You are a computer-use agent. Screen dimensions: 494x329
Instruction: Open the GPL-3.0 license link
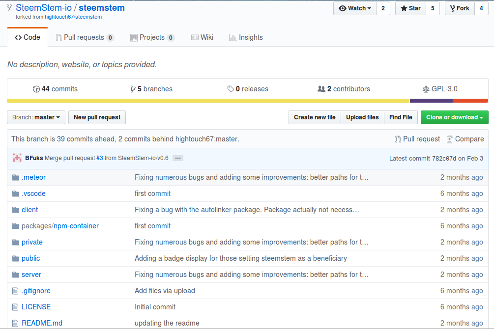tap(440, 89)
